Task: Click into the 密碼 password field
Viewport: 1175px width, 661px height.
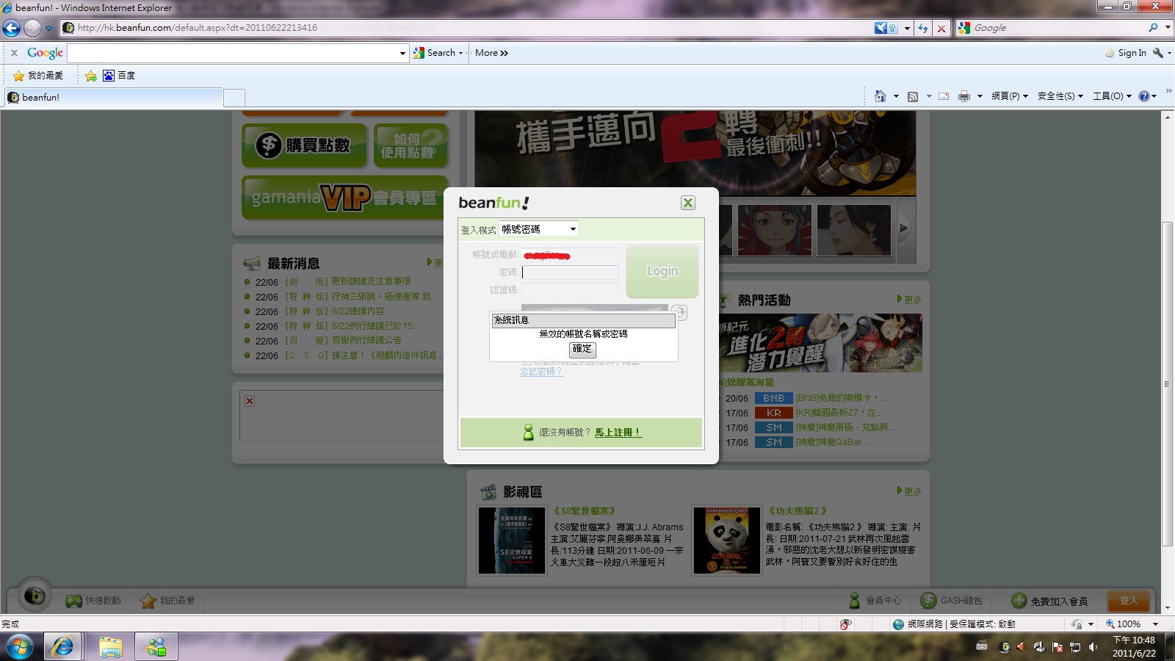Action: coord(570,272)
